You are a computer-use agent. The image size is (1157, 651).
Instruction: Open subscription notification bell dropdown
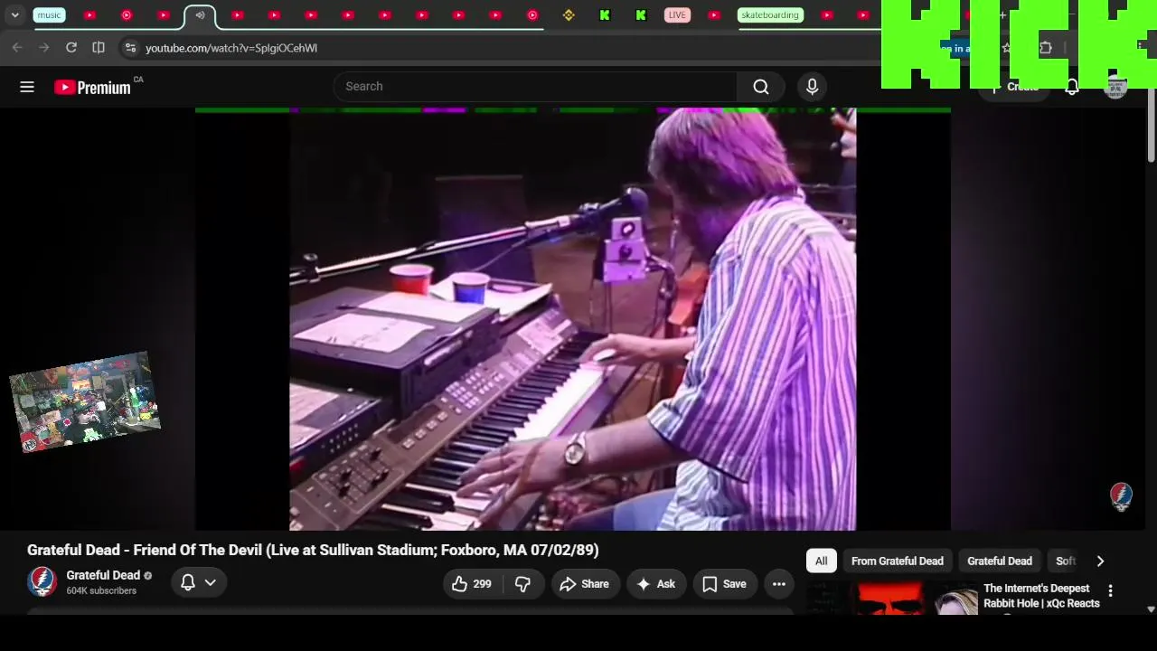(198, 583)
